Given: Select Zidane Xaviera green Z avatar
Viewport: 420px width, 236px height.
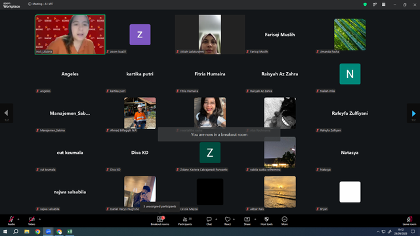Looking at the screenshot, I should [210, 153].
